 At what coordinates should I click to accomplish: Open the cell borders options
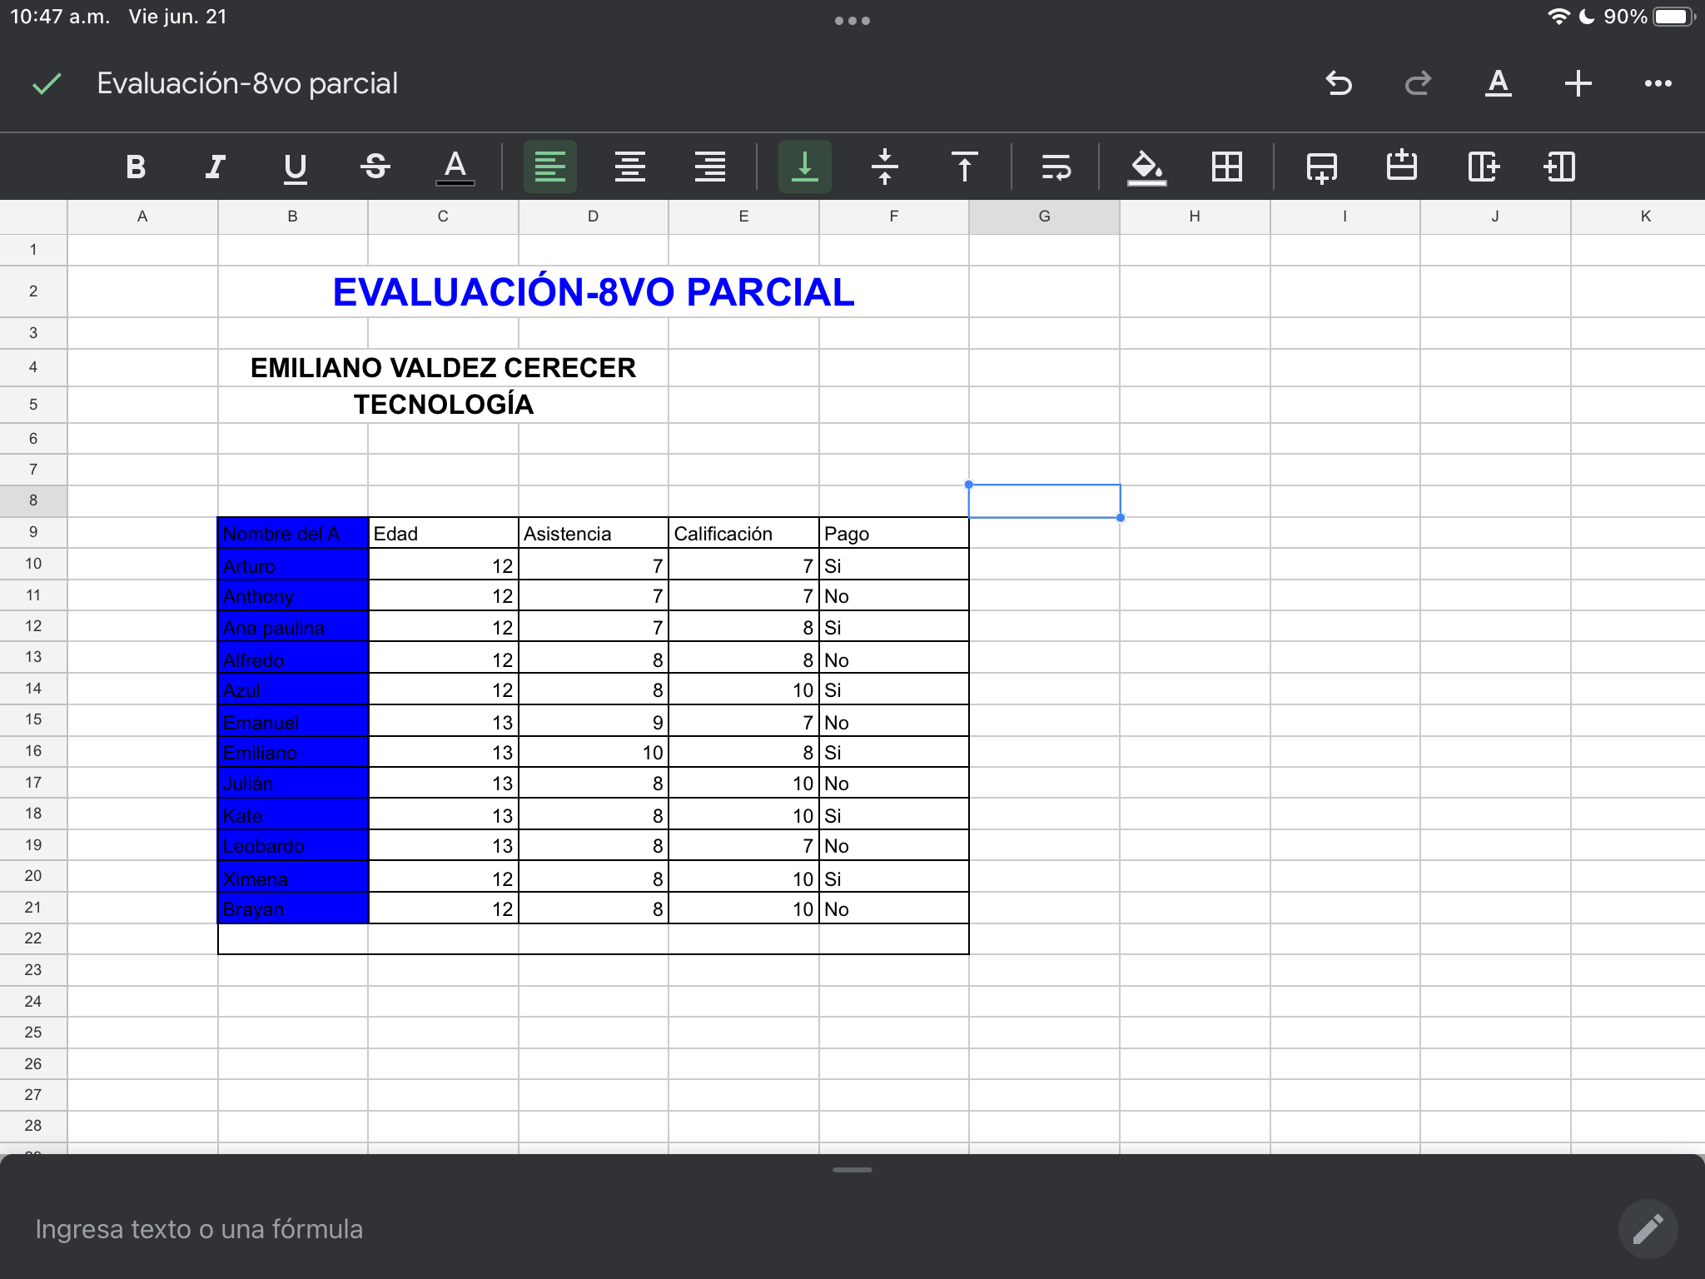(x=1227, y=167)
